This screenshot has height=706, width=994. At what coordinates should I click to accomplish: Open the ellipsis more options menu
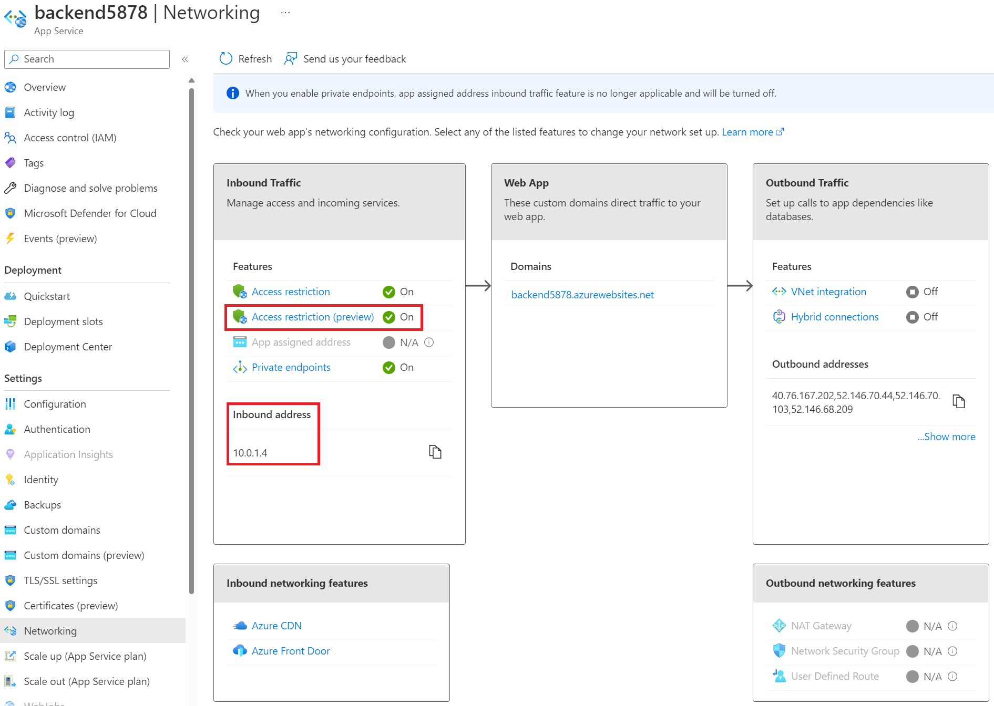point(285,13)
